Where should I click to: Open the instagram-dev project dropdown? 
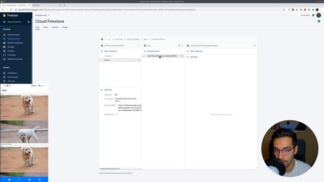pos(42,15)
